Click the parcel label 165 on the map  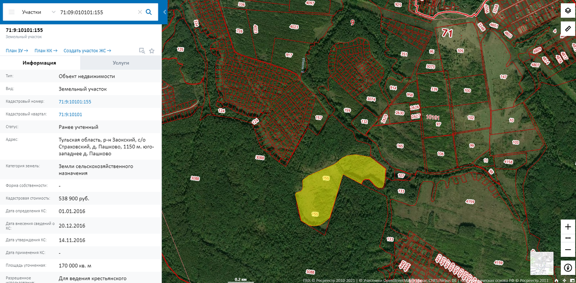400,146
